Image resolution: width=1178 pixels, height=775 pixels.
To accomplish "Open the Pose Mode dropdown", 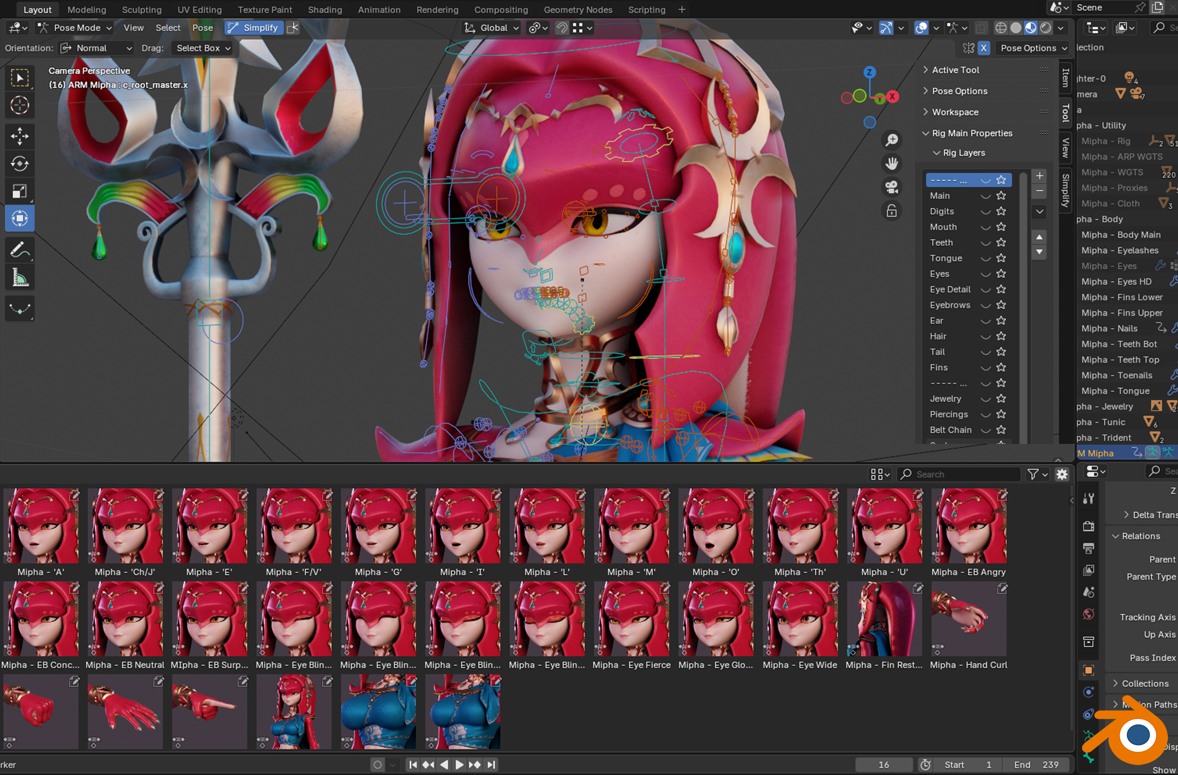I will [x=74, y=28].
